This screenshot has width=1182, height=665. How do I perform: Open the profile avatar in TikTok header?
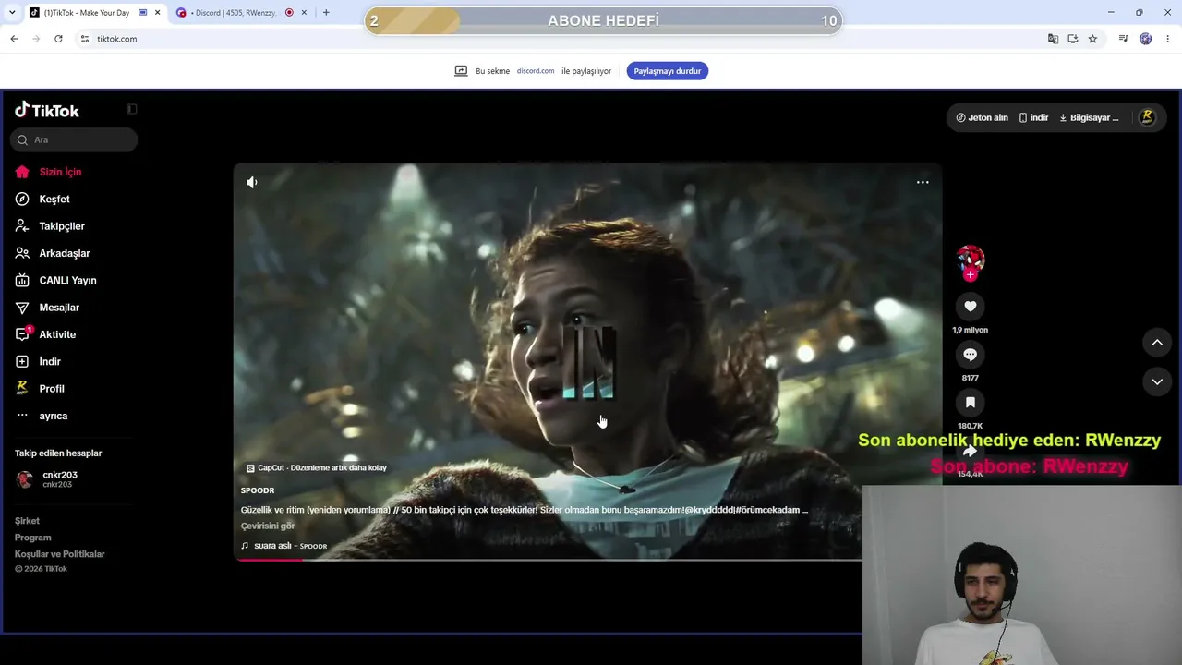[x=1147, y=117]
